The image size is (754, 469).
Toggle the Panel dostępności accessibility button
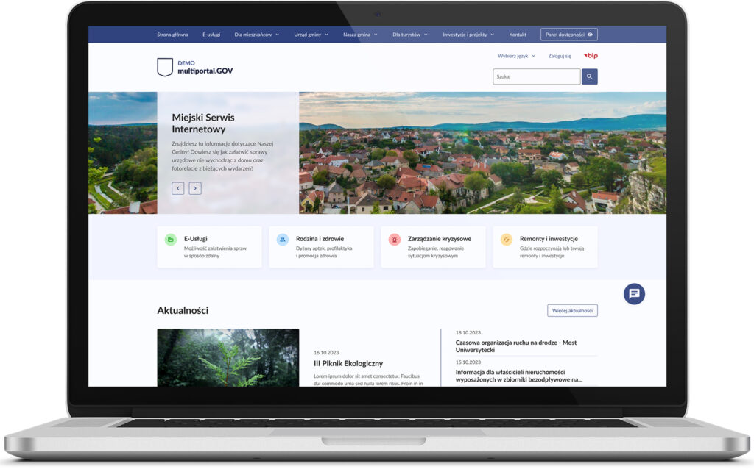pyautogui.click(x=568, y=35)
